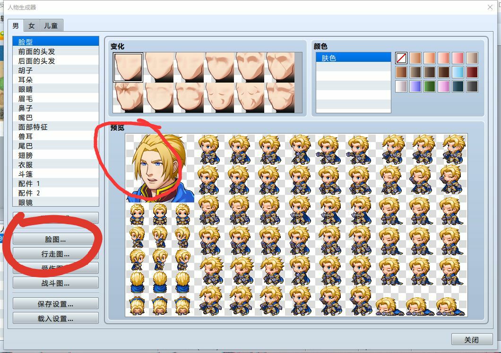Viewport: 501px width, 353px height.
Task: Click the large face portrait preview
Action: (160, 168)
